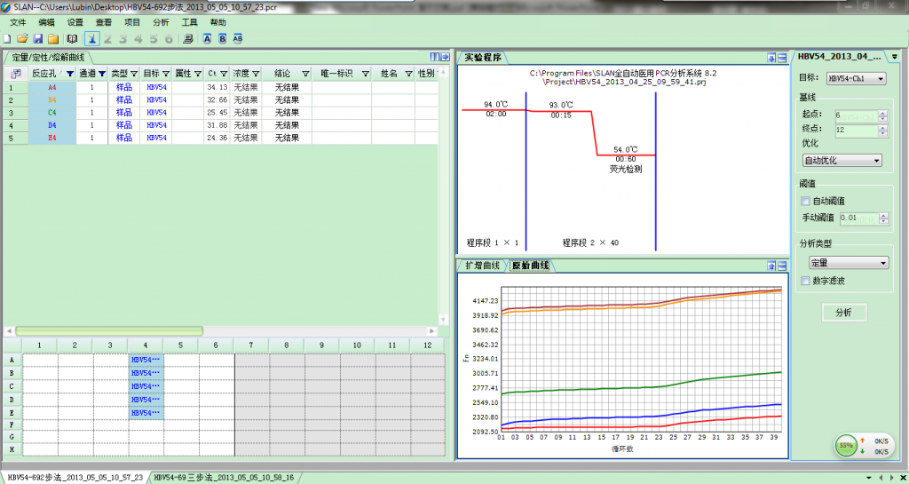This screenshot has width=909, height=484.
Task: Select the 原始曲线 tab
Action: click(x=531, y=266)
